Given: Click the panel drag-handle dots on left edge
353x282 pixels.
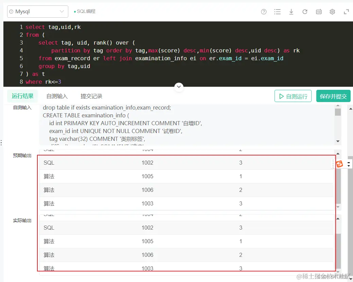Looking at the screenshot, I should (x=1, y=143).
